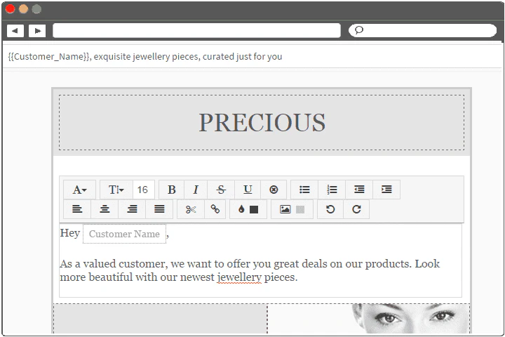Open the font family dropdown
Viewport: 505px width, 337px height.
[x=79, y=190]
